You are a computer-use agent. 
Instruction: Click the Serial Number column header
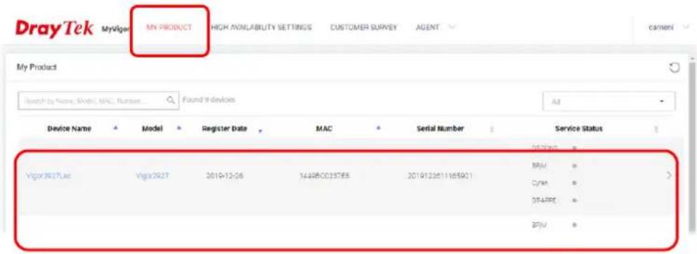[x=441, y=128]
